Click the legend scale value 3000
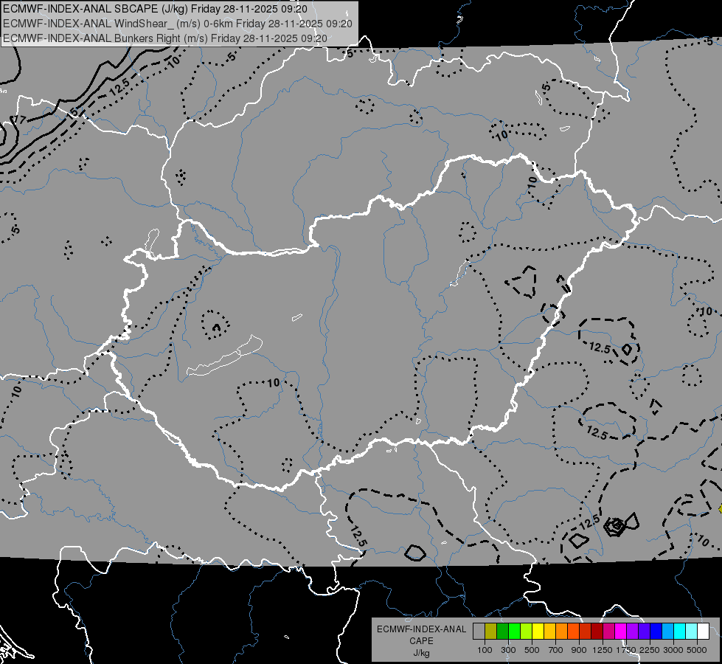 pos(673,650)
